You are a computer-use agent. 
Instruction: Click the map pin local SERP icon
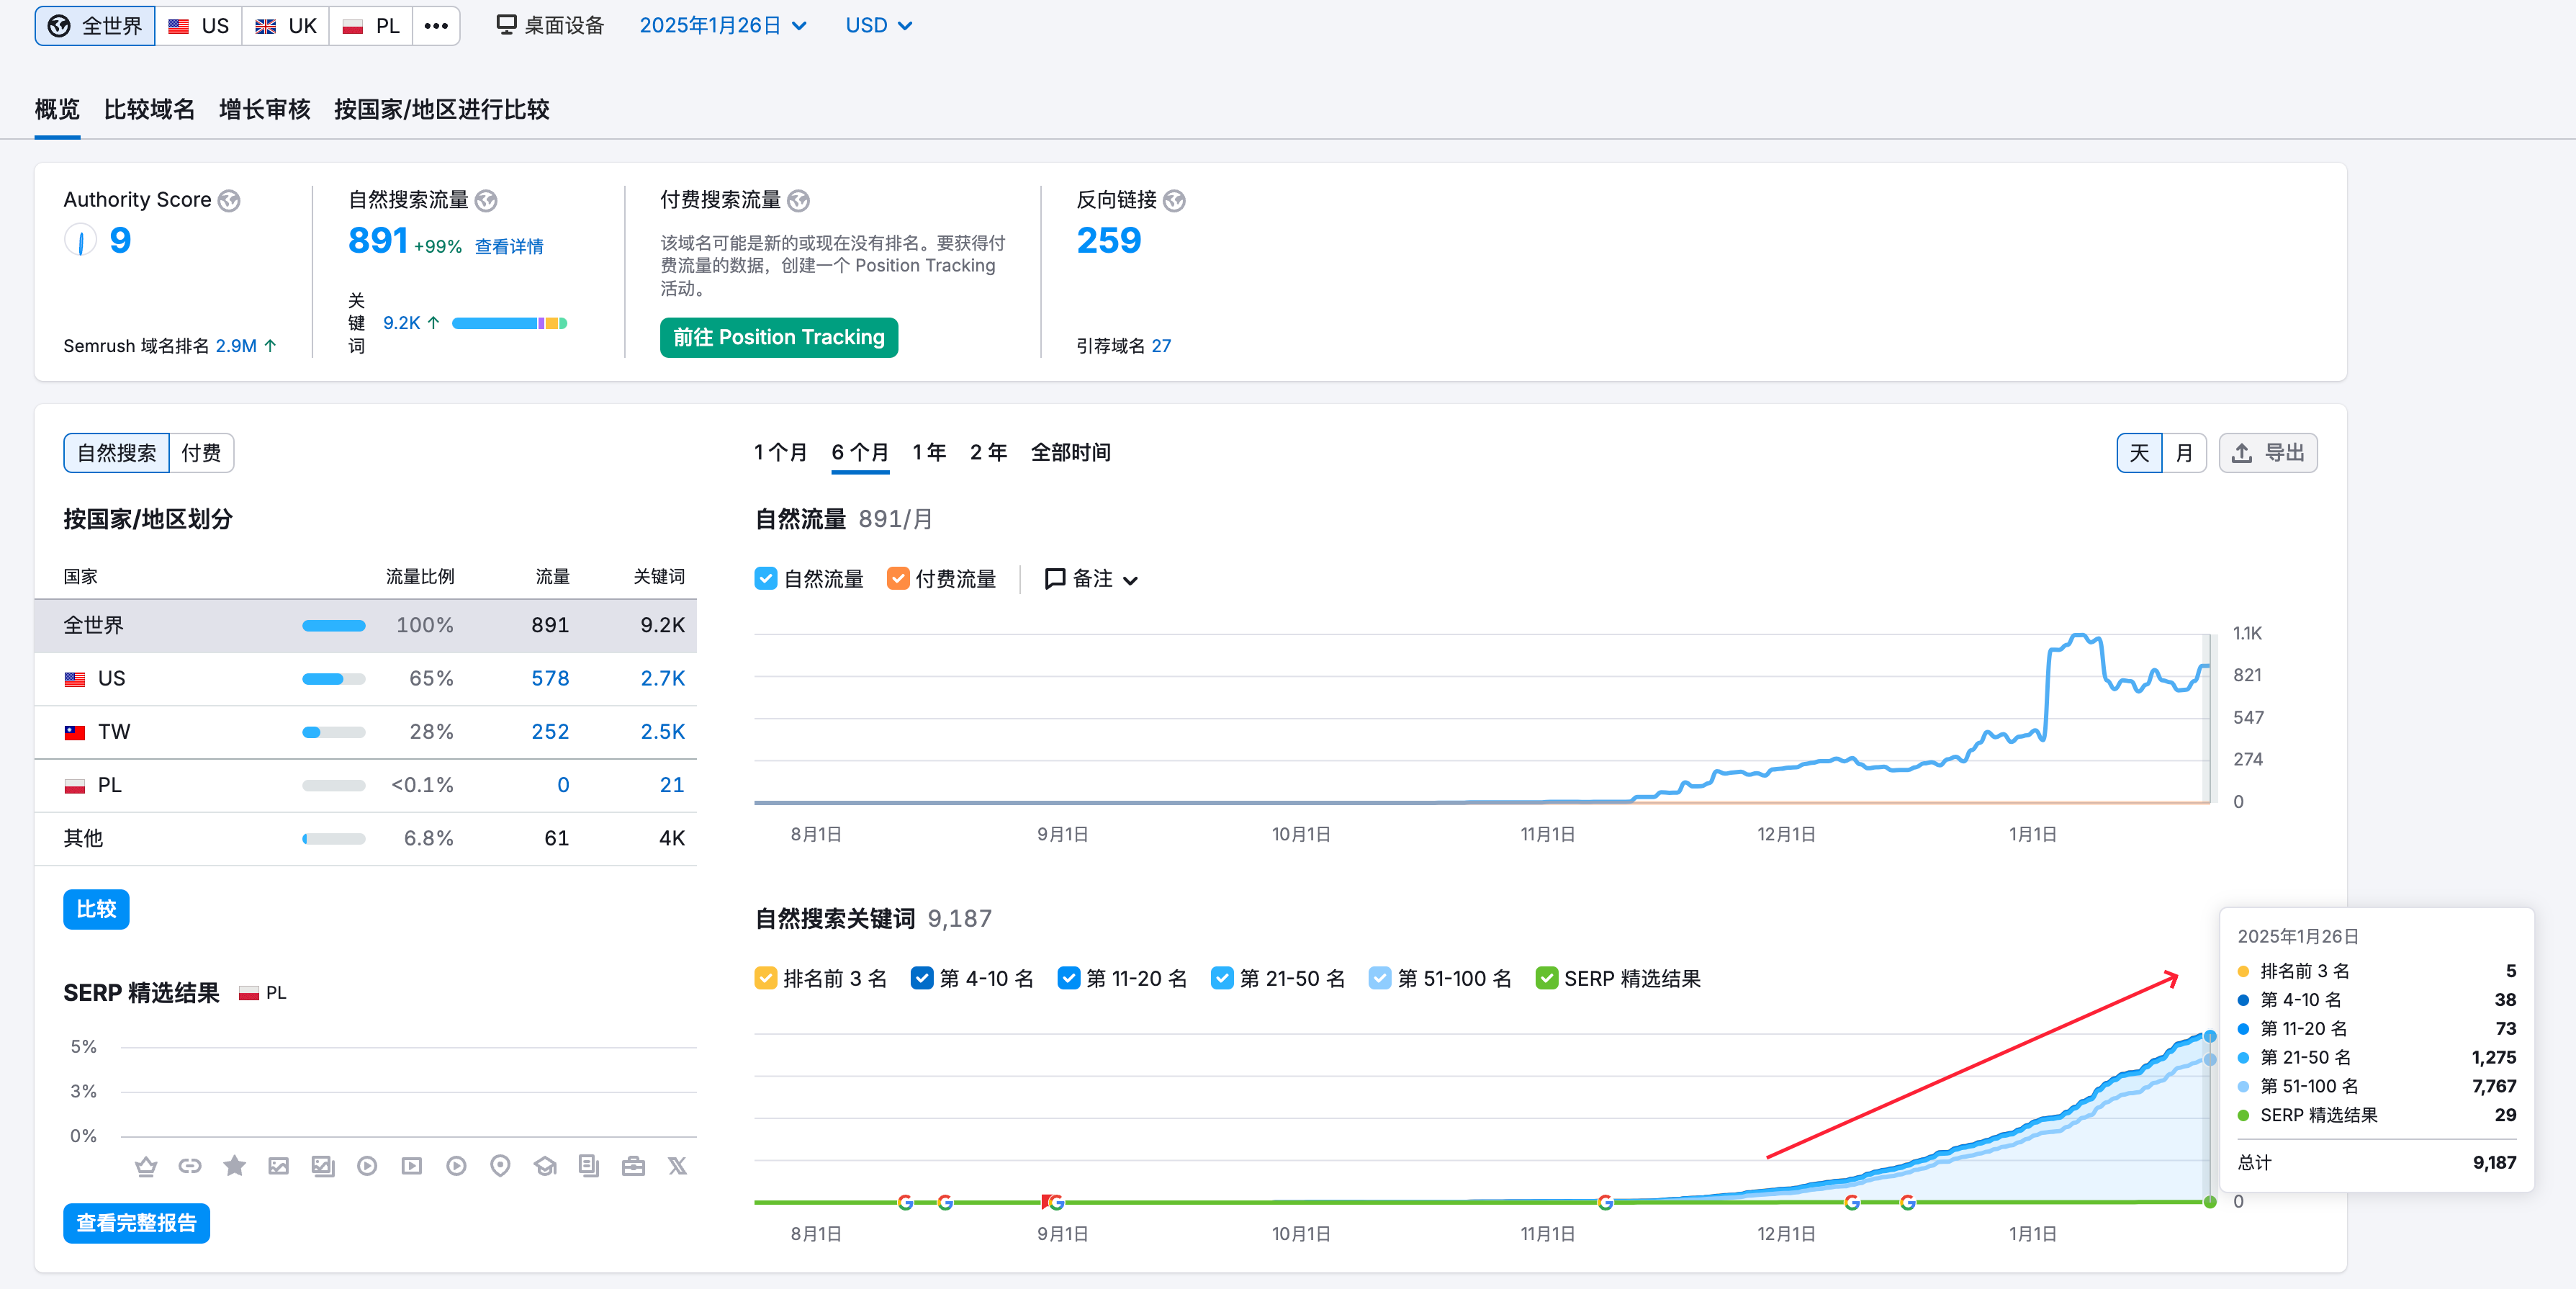[501, 1166]
